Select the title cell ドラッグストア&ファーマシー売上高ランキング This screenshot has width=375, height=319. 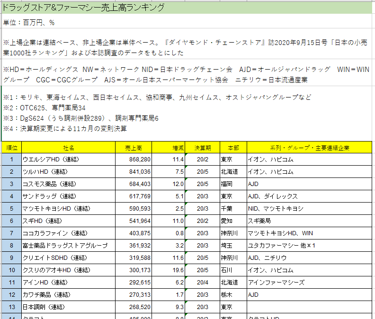pyautogui.click(x=84, y=7)
